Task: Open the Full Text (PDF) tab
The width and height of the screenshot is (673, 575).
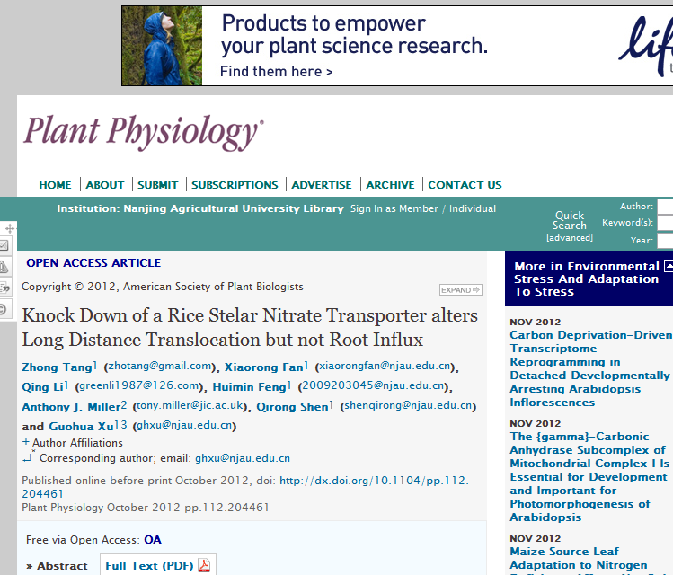Action: [149, 566]
